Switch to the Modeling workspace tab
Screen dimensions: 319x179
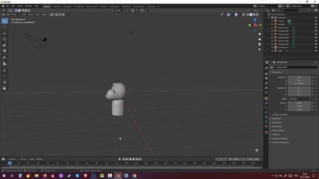56,6
